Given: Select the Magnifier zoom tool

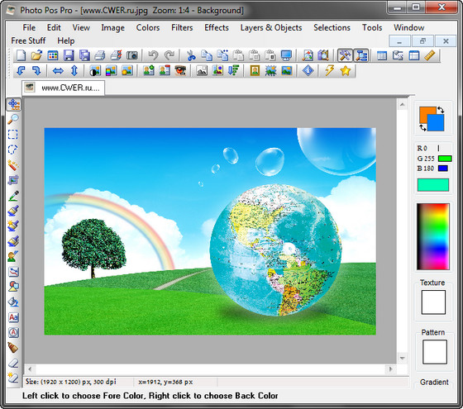Looking at the screenshot, I should tap(13, 119).
